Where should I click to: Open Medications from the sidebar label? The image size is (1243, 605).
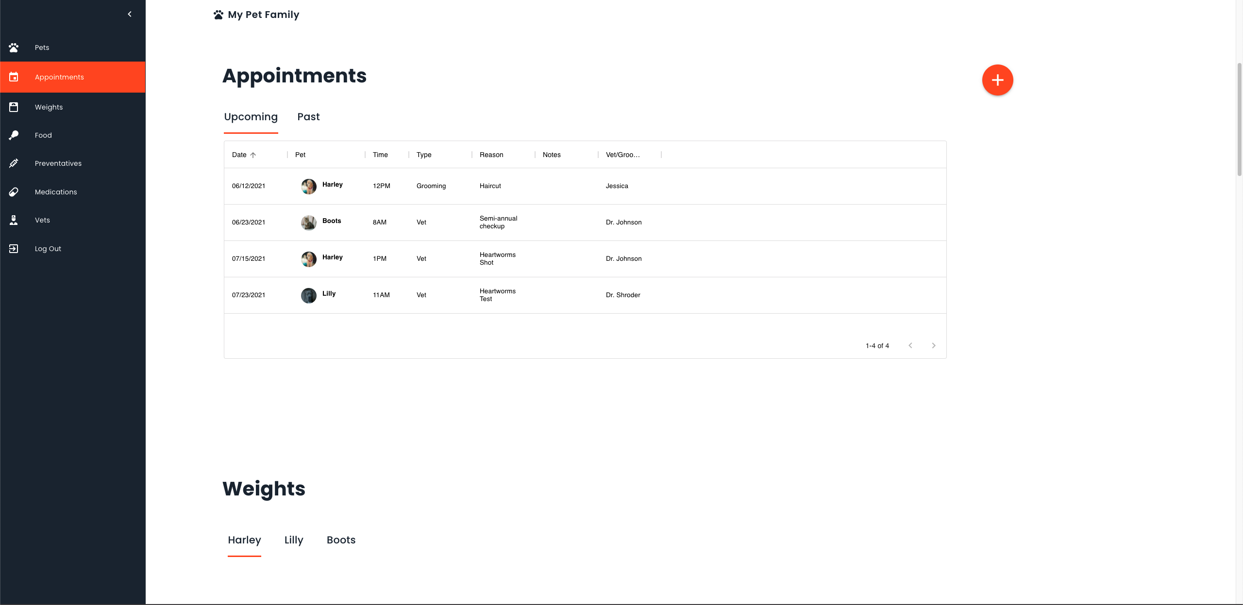tap(56, 192)
